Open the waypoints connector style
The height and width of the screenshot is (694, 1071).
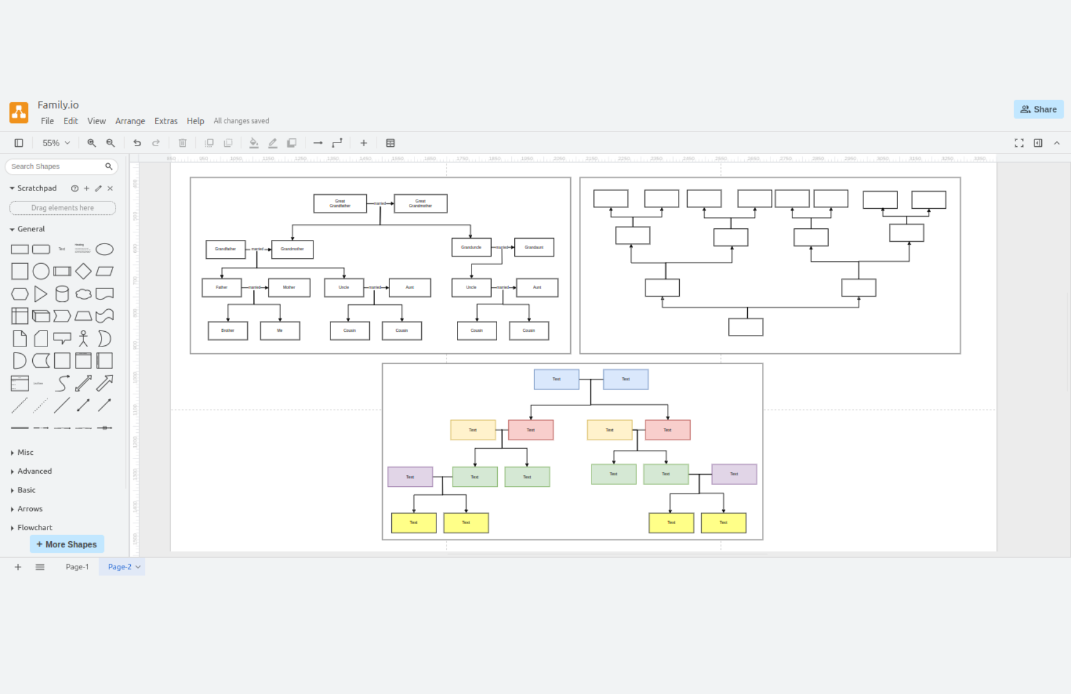point(337,143)
